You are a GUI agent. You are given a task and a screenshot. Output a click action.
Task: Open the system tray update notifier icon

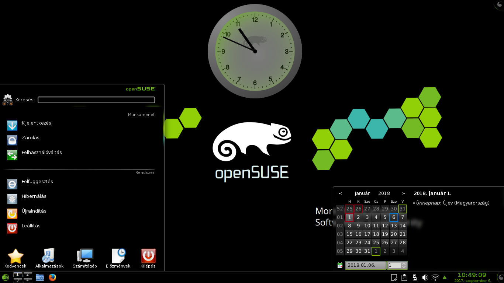pos(394,277)
